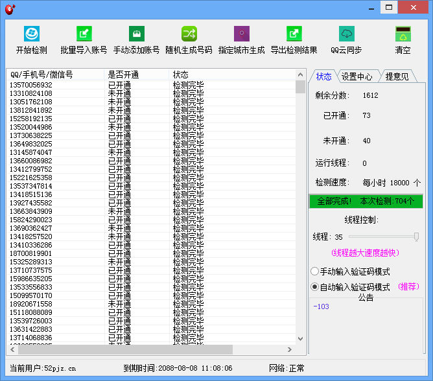The height and width of the screenshot is (381, 433).
Task: Switch to the 状态 tab
Action: [x=323, y=76]
